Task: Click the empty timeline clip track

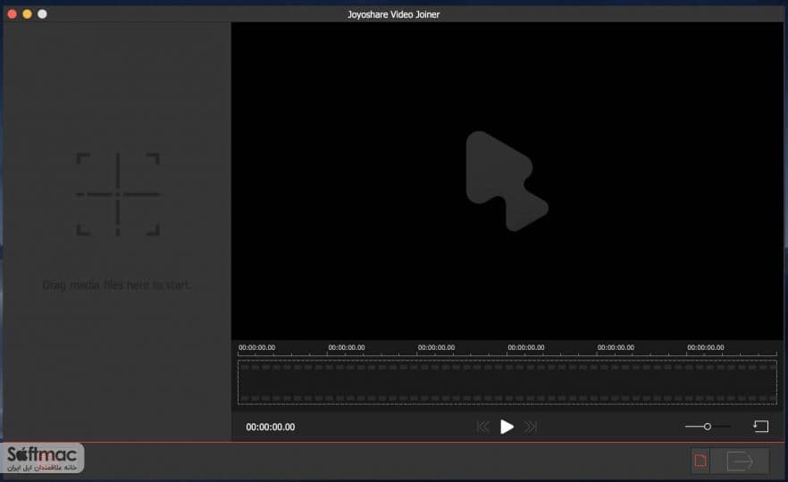Action: [x=507, y=382]
